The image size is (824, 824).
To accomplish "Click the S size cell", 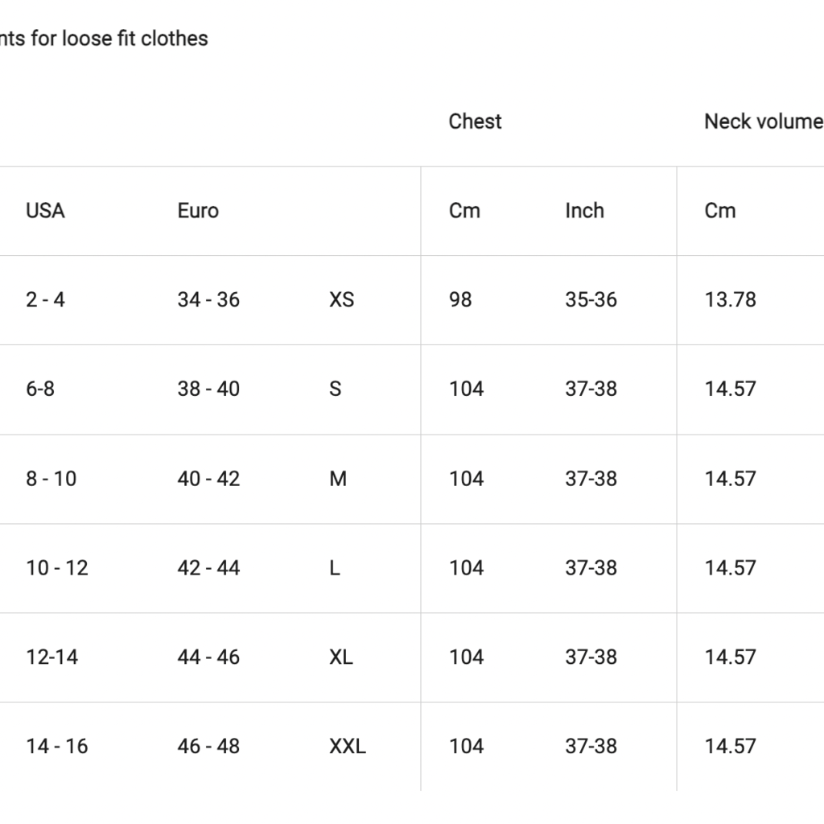I will point(335,389).
